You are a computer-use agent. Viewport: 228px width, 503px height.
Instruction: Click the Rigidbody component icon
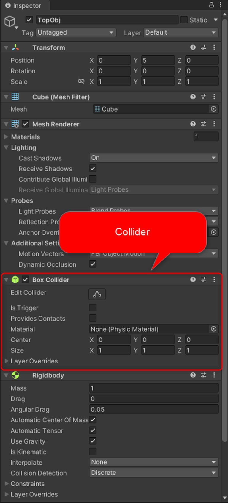[x=15, y=375]
